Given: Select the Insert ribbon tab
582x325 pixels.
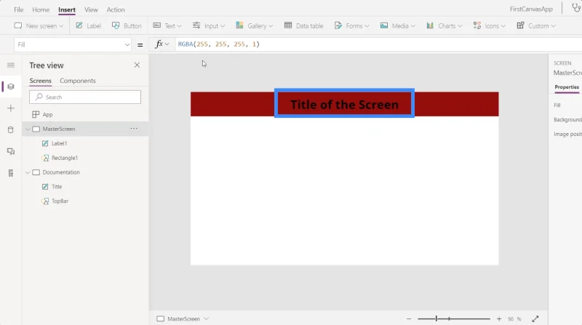Looking at the screenshot, I should 67,9.
